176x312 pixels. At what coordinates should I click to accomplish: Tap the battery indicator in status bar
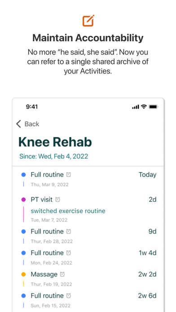click(153, 107)
